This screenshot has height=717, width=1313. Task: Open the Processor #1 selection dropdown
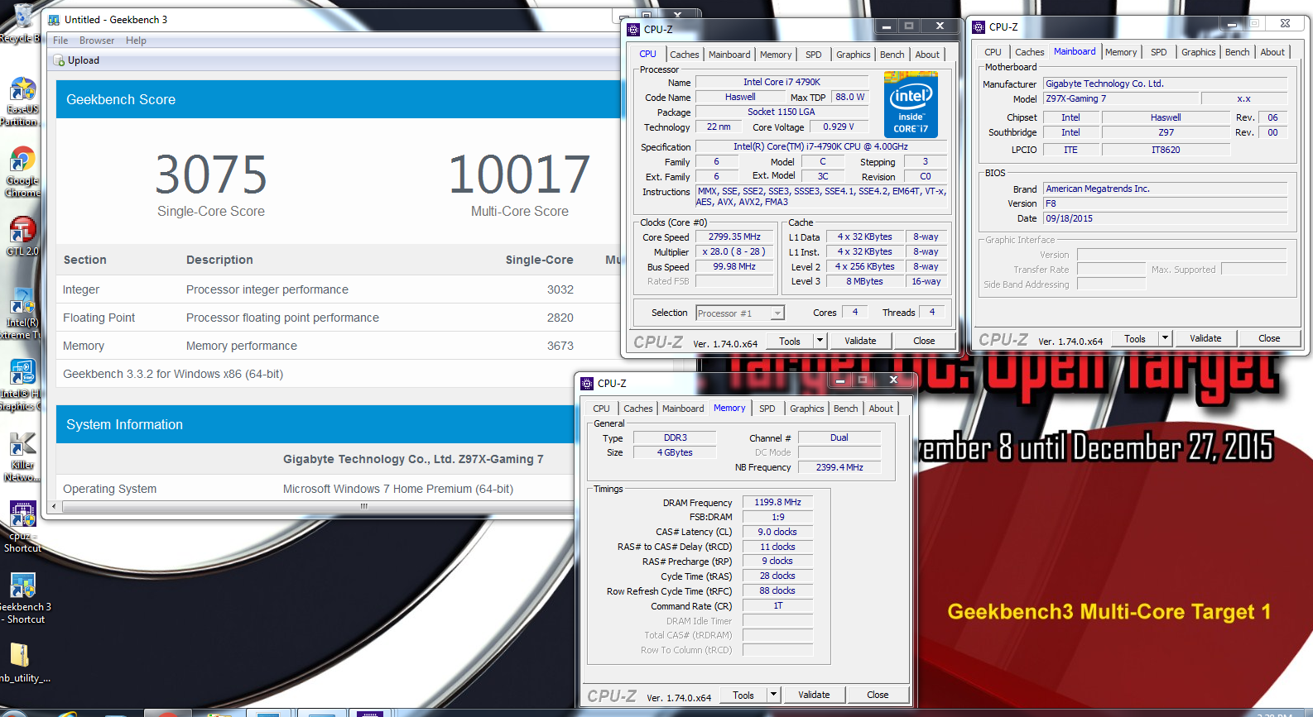[x=740, y=313]
